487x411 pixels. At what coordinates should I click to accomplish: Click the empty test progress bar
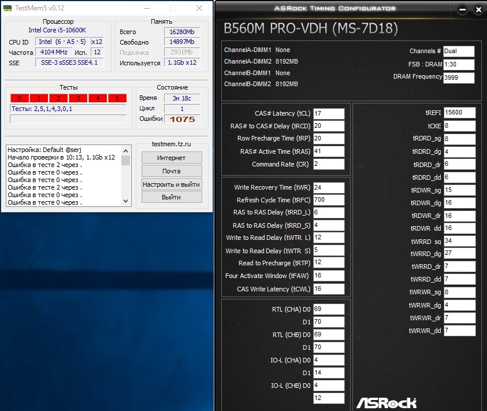(68, 119)
